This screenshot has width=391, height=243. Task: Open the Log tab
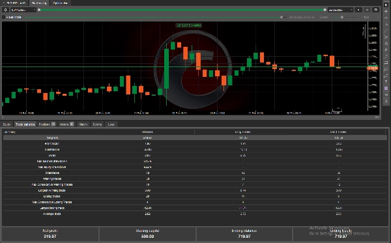111,124
